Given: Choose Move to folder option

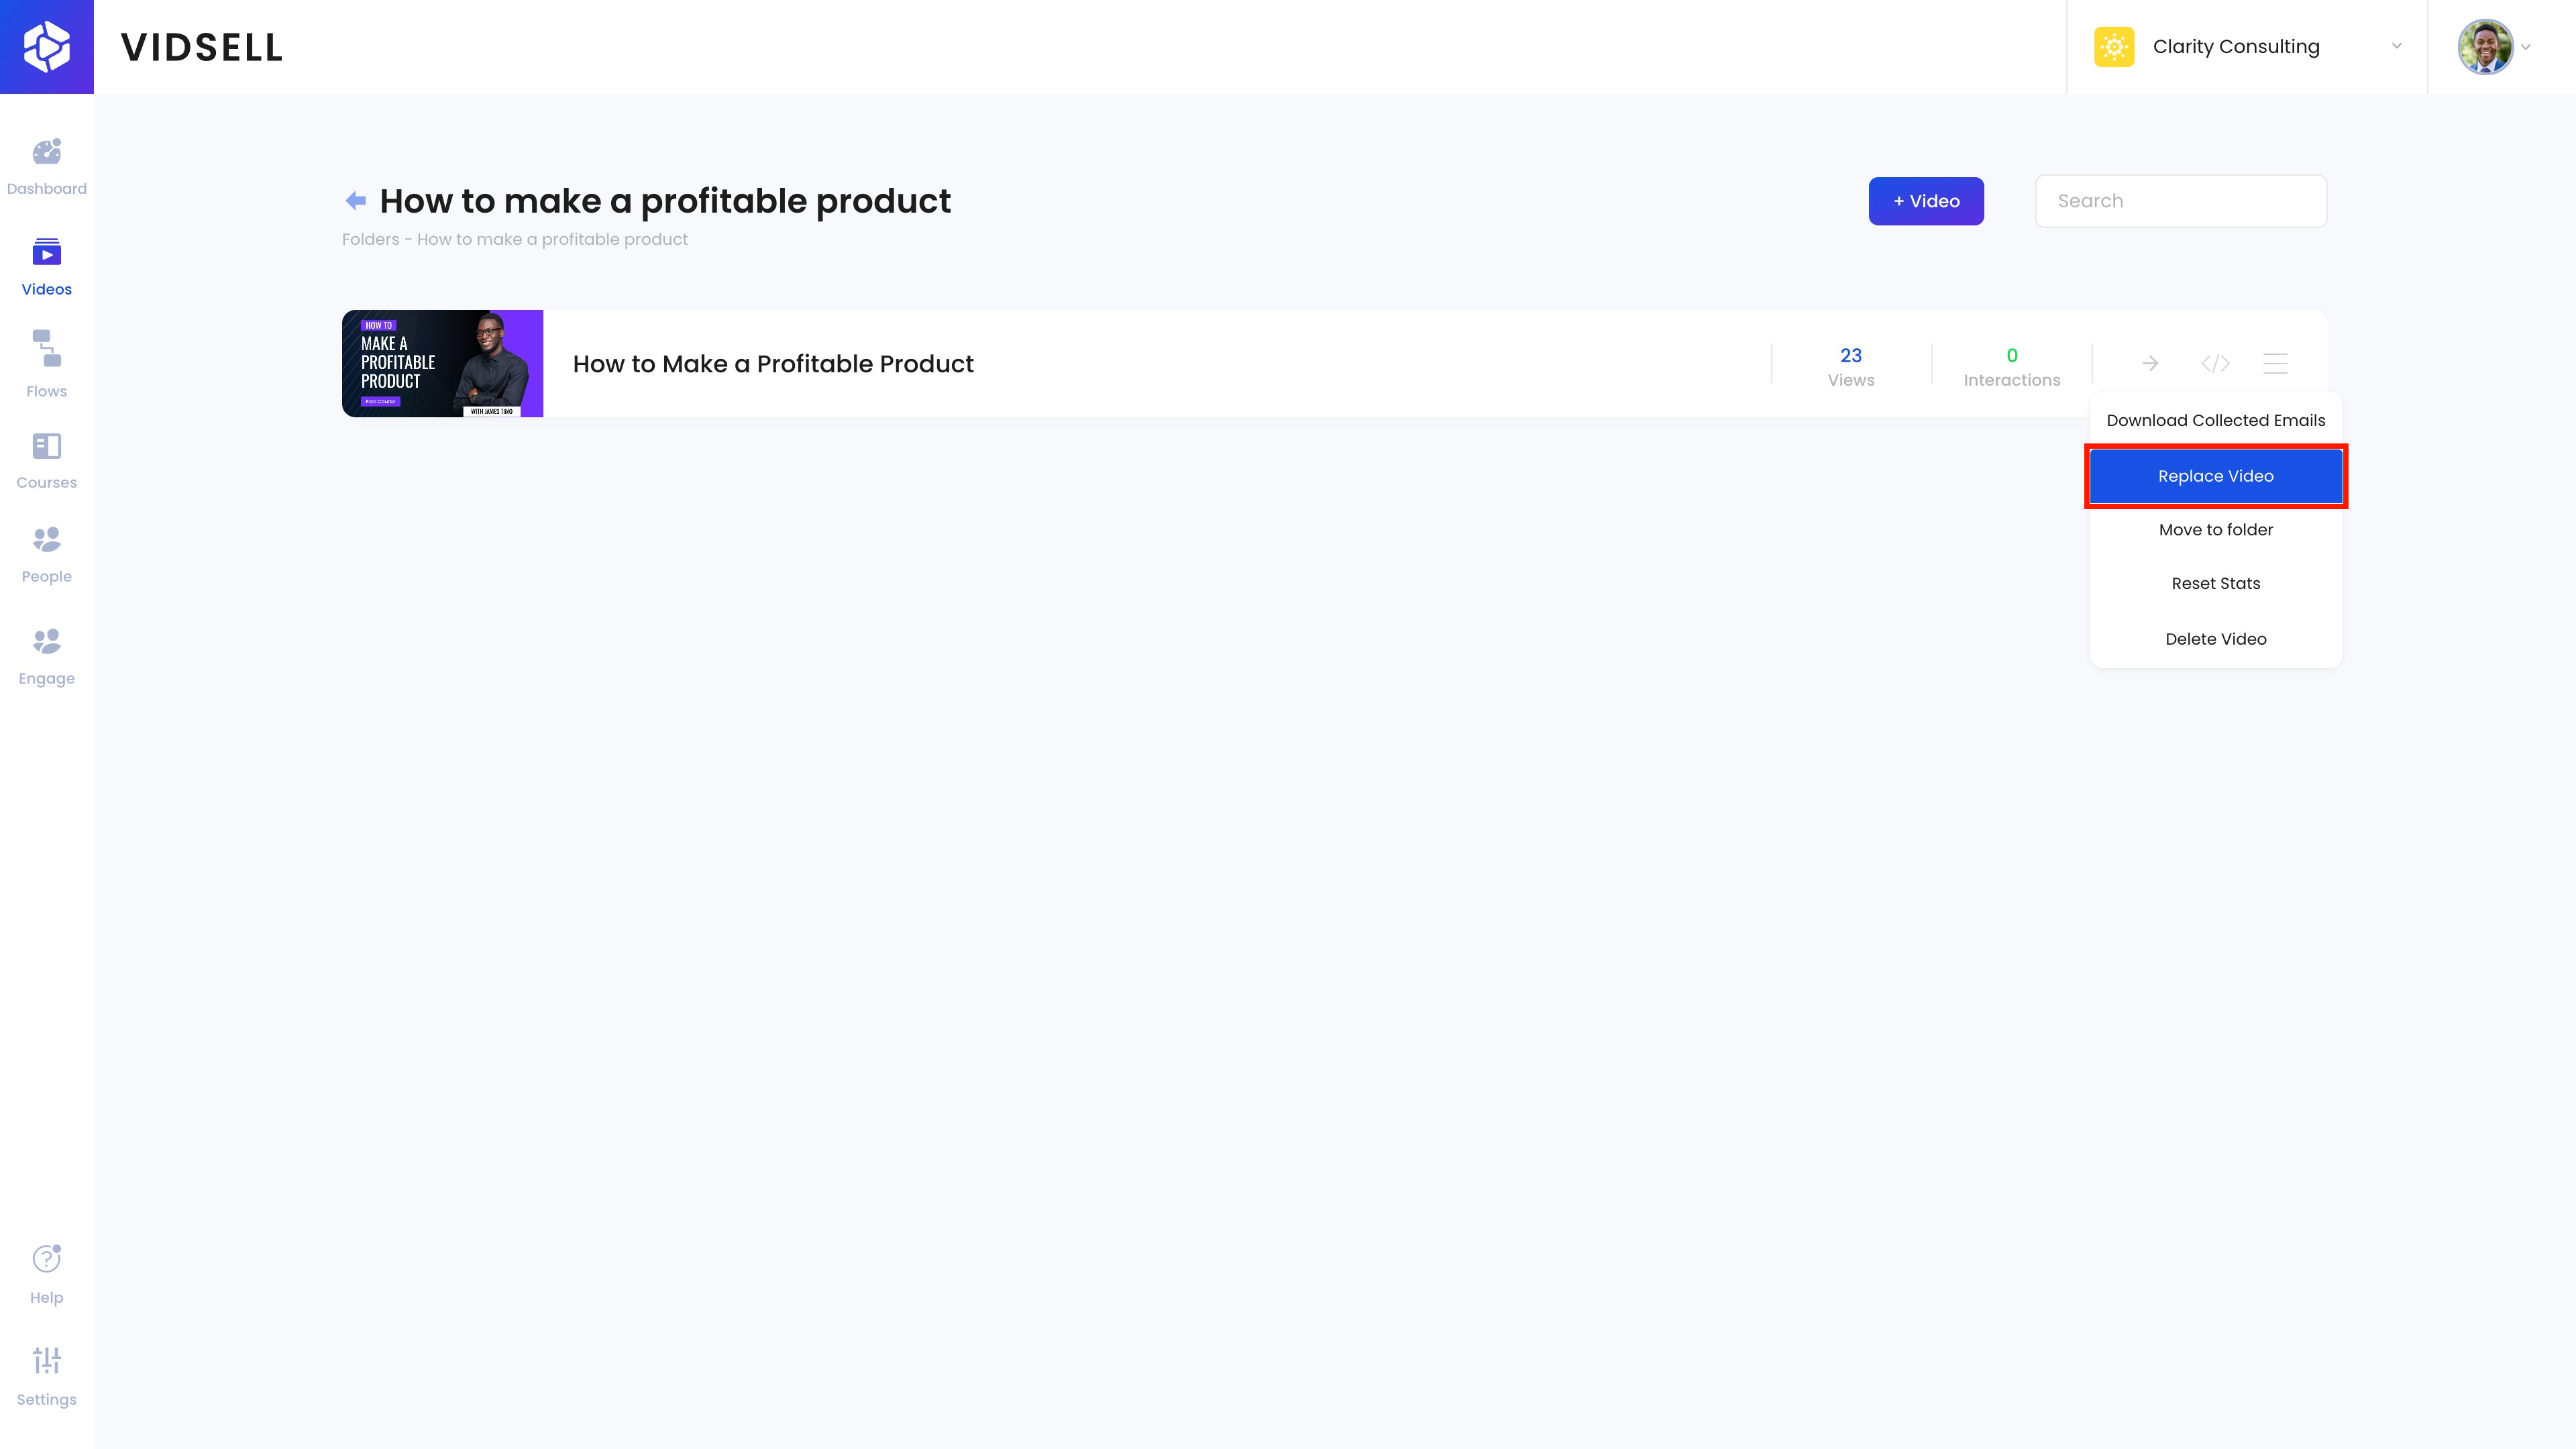Looking at the screenshot, I should click(2215, 530).
